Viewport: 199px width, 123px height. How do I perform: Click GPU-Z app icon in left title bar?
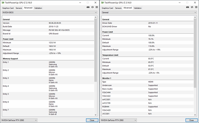[3, 2]
